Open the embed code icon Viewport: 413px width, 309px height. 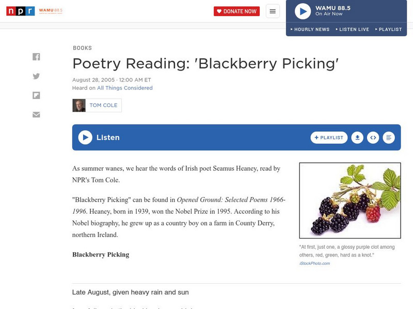pyautogui.click(x=373, y=138)
